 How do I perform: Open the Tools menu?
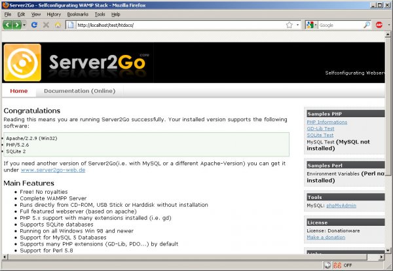(x=100, y=14)
